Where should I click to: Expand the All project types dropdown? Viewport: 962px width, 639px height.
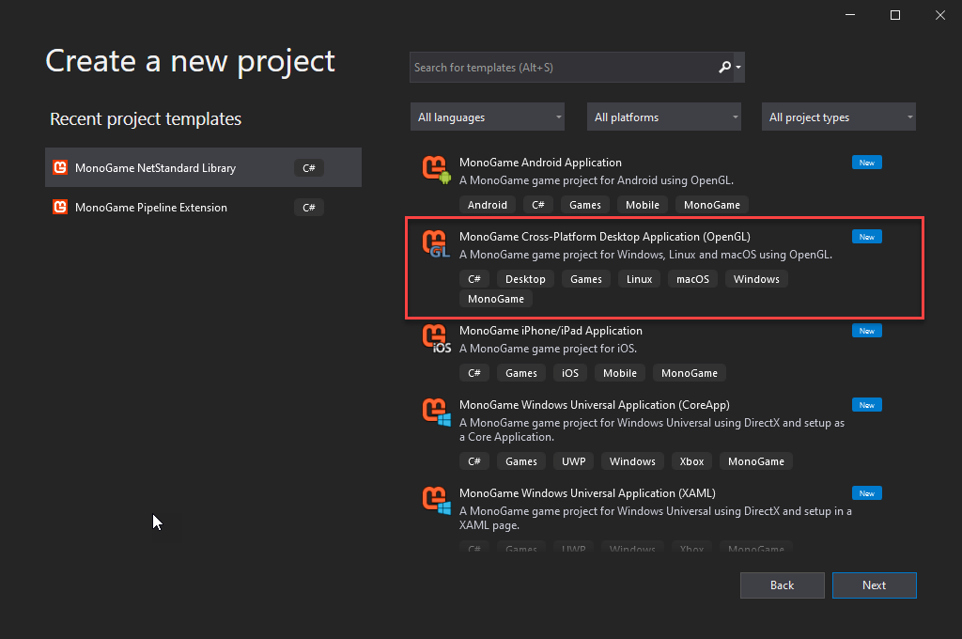(839, 117)
